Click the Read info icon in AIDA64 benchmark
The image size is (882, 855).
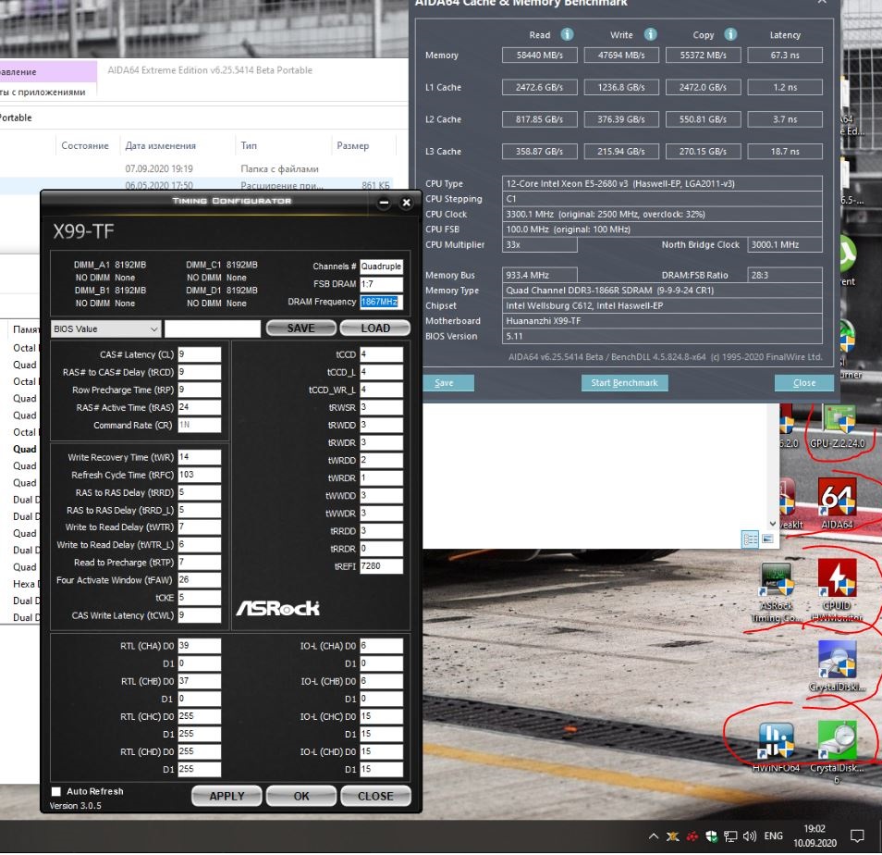(567, 34)
